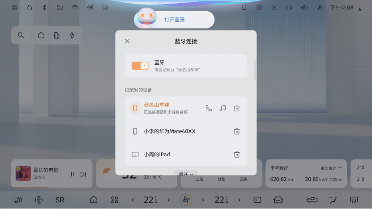Delete the paired device 小李的华为Mate40XX
The width and height of the screenshot is (372, 209).
[236, 131]
